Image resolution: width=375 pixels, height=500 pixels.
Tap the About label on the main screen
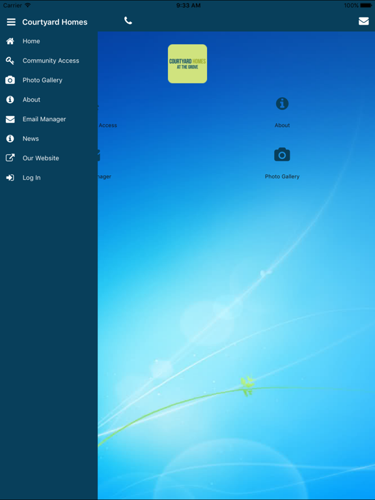click(282, 125)
